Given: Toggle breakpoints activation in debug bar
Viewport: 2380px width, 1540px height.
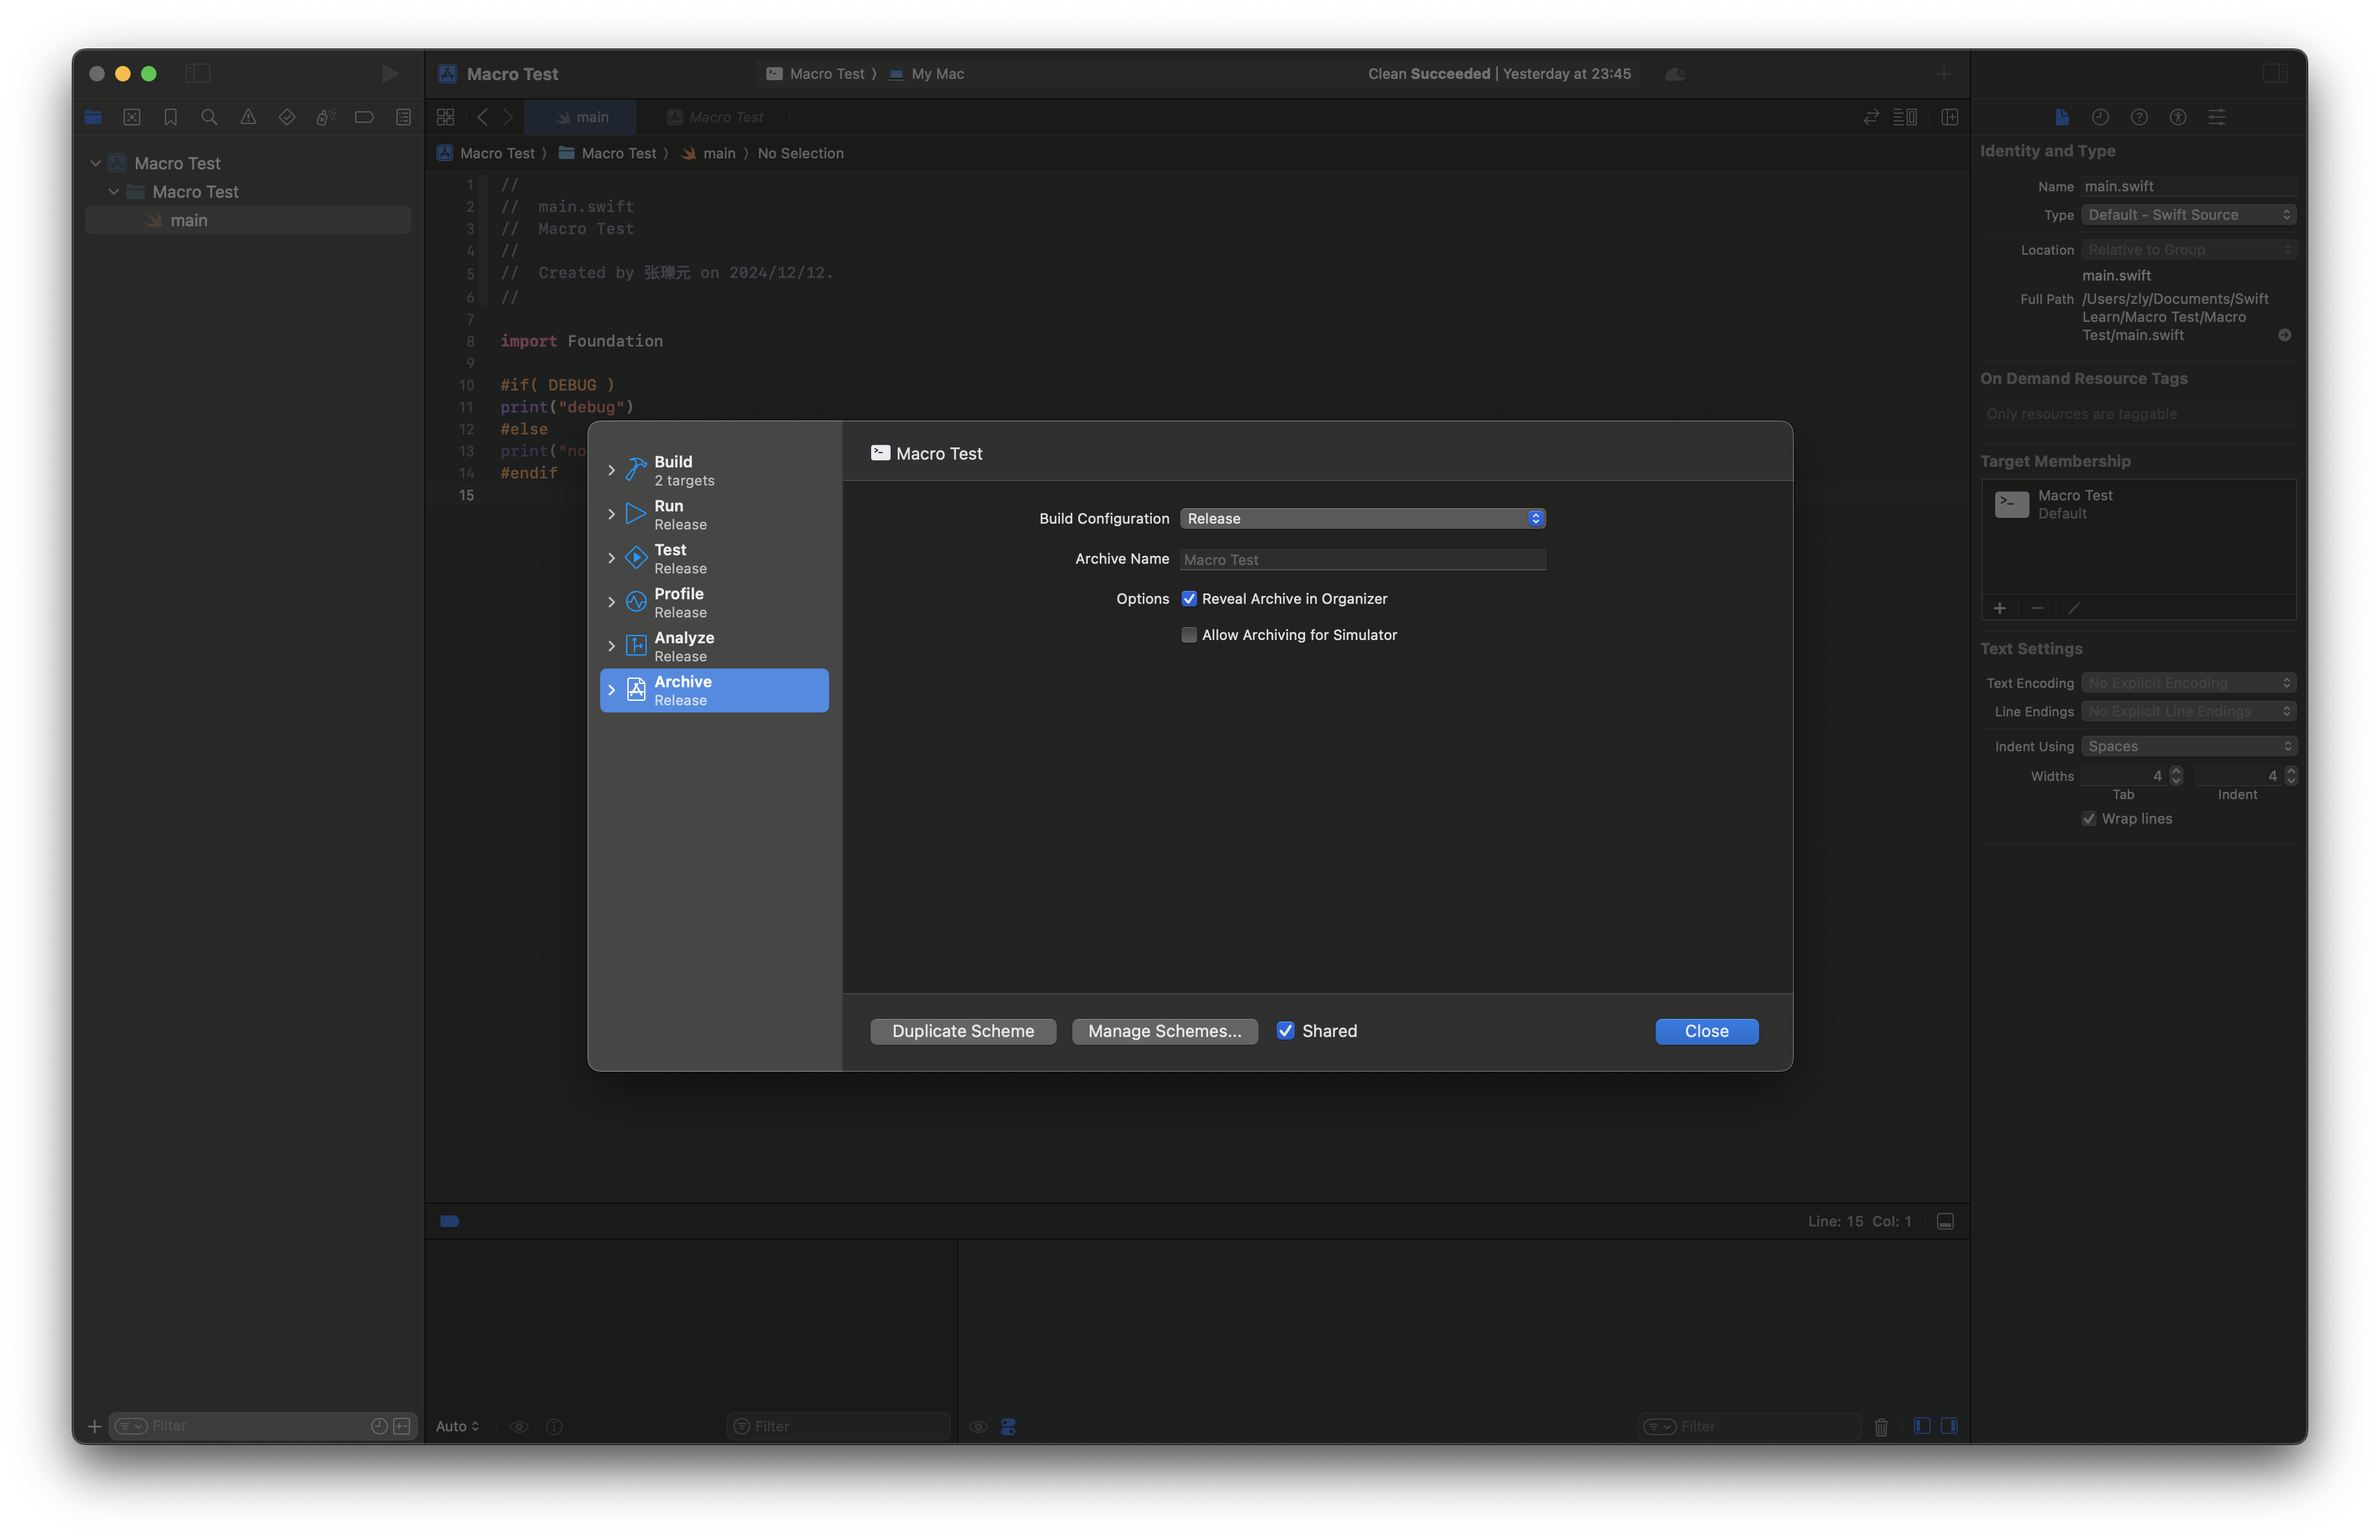Looking at the screenshot, I should [450, 1221].
